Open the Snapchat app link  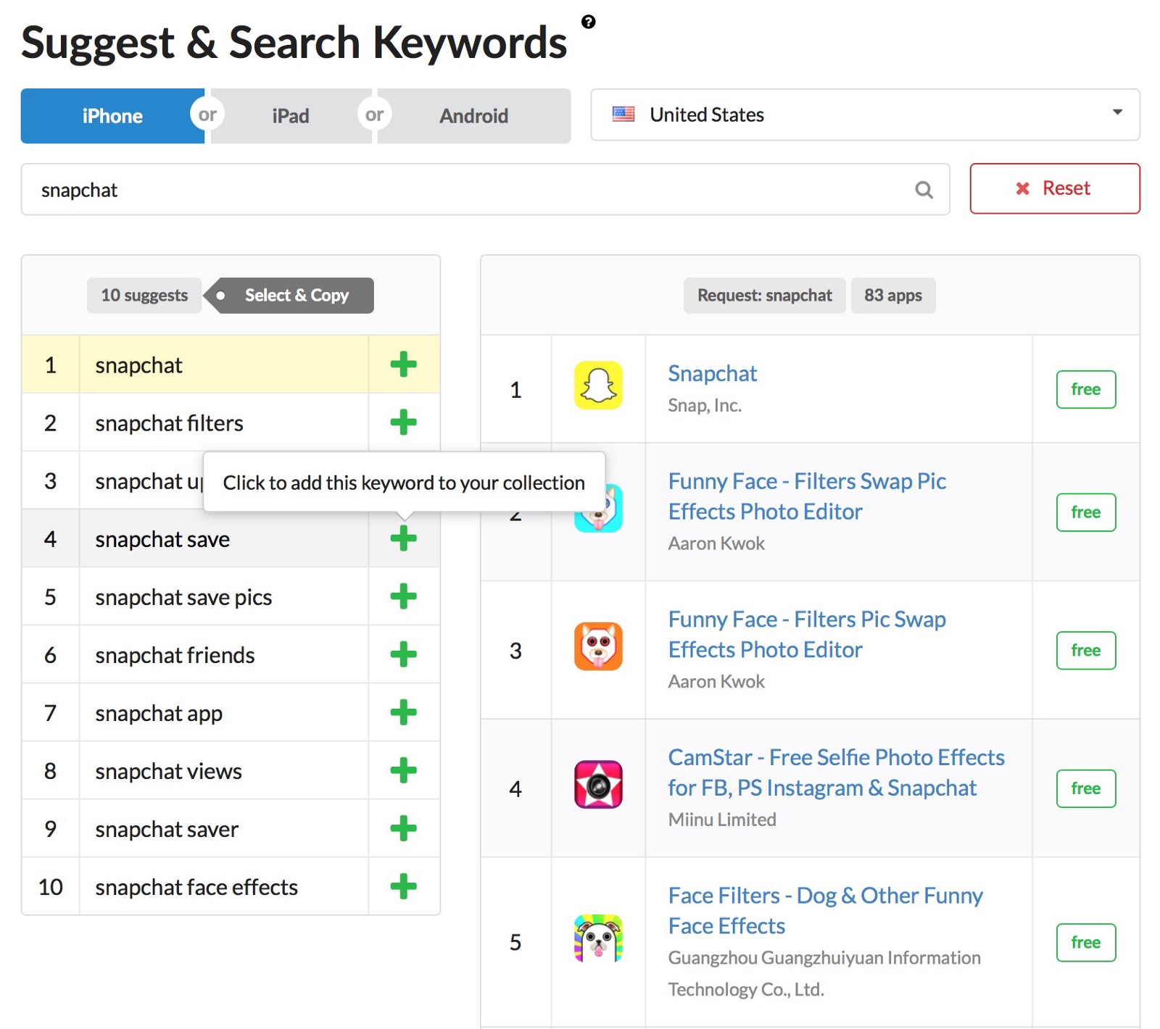pos(712,373)
